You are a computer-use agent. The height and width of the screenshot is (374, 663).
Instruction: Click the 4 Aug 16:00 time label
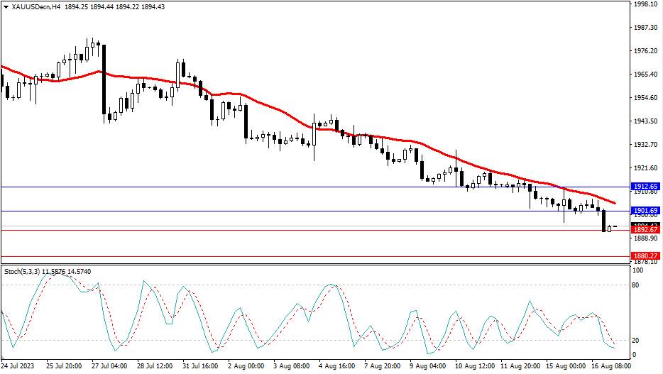(x=336, y=367)
